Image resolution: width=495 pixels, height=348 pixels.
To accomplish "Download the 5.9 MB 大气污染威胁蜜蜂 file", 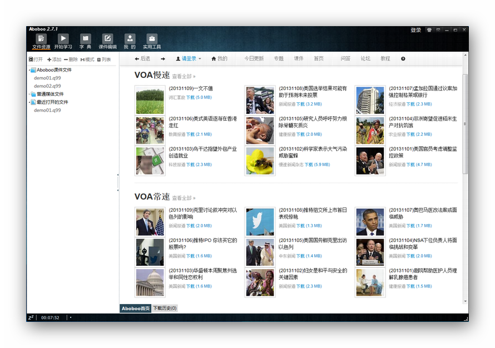I will [317, 165].
